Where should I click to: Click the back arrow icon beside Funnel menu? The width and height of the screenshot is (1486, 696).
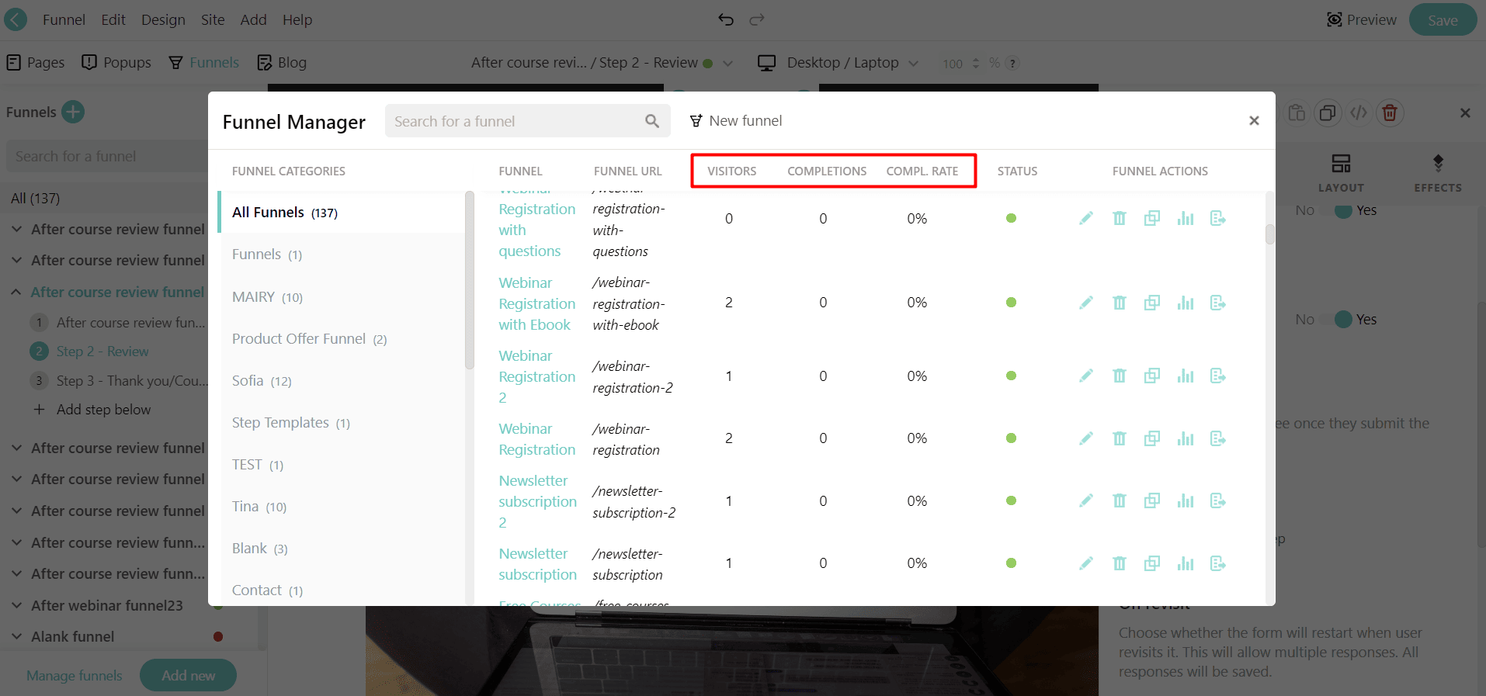(16, 19)
